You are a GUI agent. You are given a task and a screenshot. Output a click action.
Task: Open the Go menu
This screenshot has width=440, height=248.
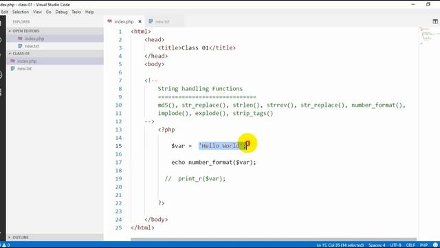tap(49, 12)
